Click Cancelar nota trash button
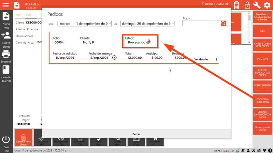This screenshot has width=273, height=153. 24,137
